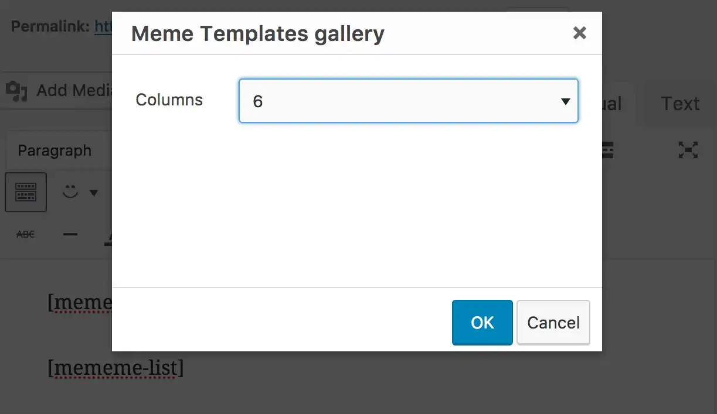Close the Meme Templates gallery dialog
Viewport: 717px width, 414px height.
(580, 33)
